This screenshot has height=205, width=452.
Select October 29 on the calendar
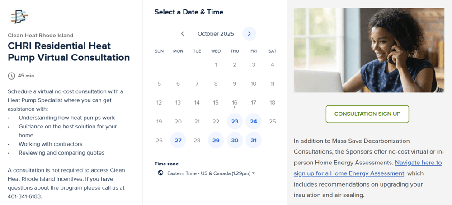(x=216, y=140)
